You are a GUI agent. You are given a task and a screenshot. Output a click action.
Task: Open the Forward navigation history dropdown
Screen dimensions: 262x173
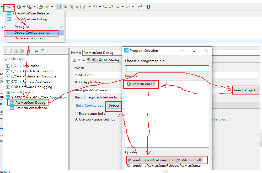[x=133, y=7]
